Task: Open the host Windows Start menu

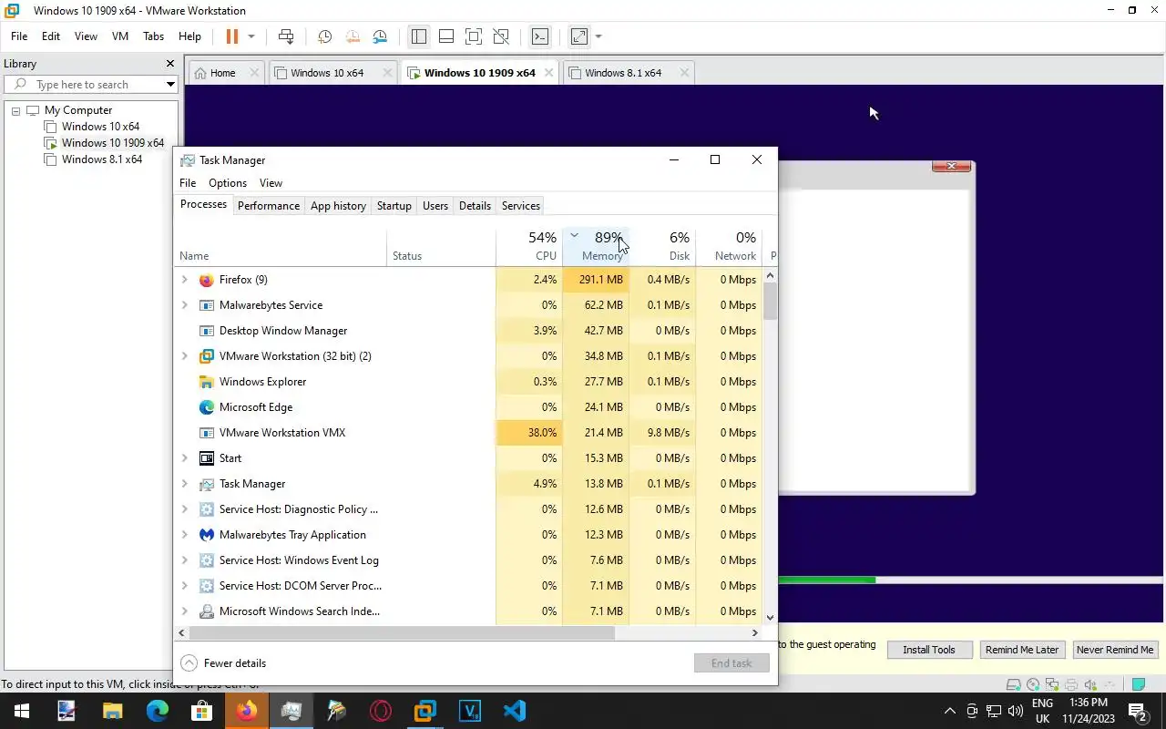Action: click(22, 711)
